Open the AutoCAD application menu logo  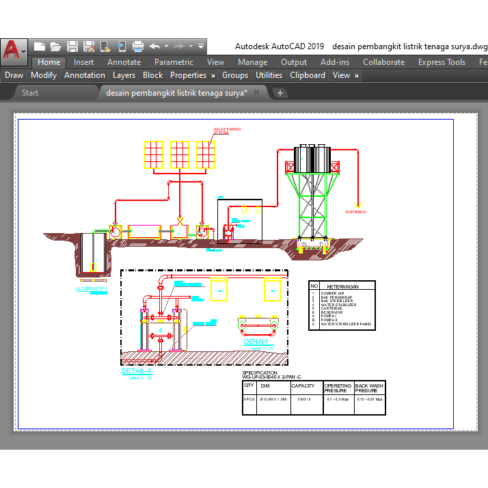[14, 52]
